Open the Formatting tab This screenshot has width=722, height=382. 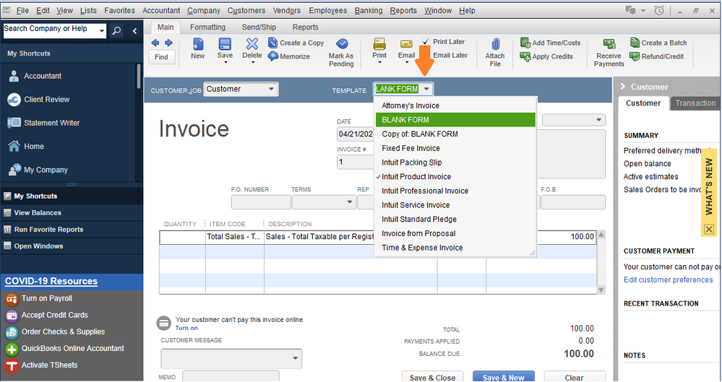pos(207,27)
